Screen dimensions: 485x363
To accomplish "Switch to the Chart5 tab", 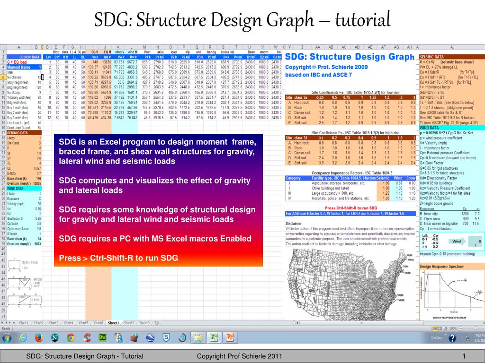I will tap(83, 323).
